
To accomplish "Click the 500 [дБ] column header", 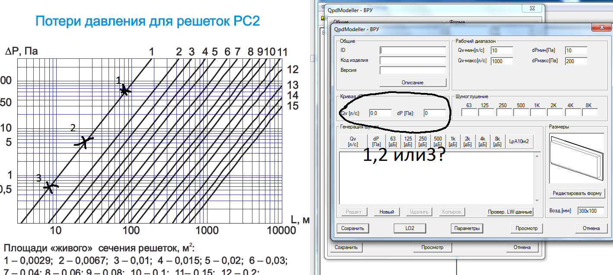I will 438,141.
